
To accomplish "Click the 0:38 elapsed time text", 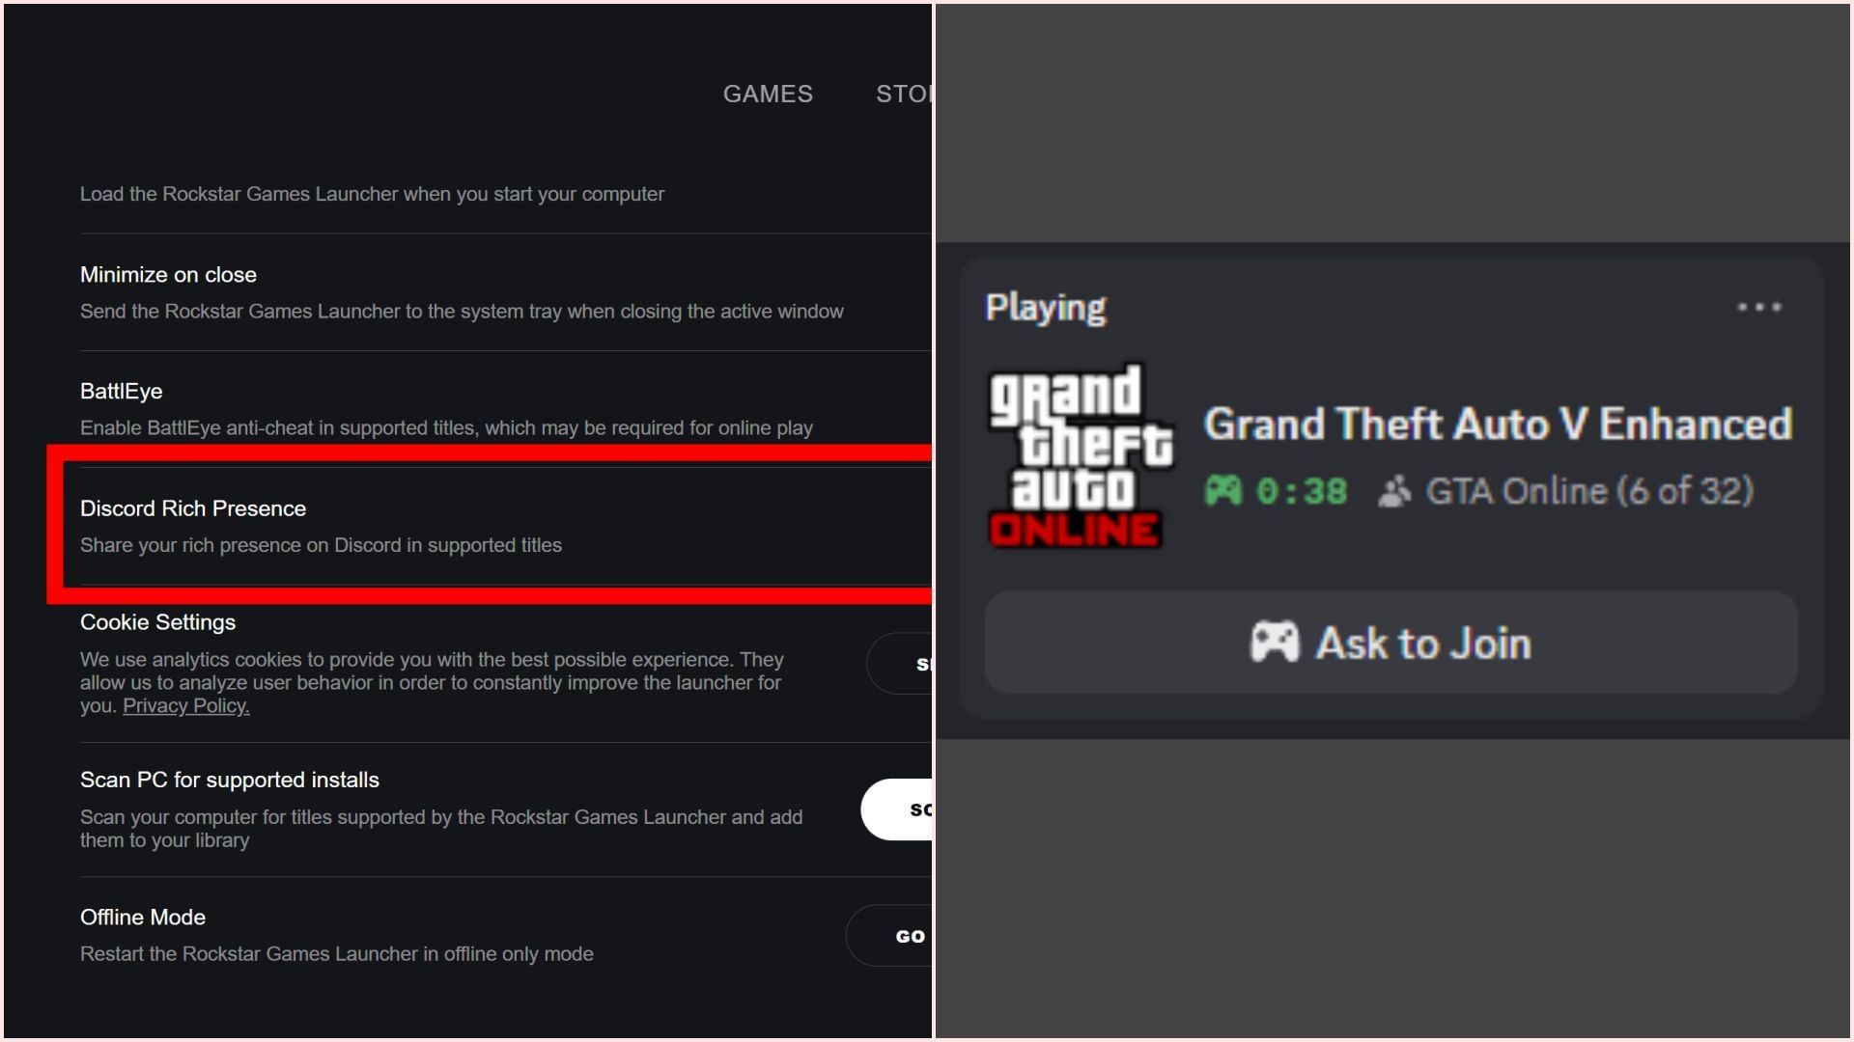I will 1302,492.
